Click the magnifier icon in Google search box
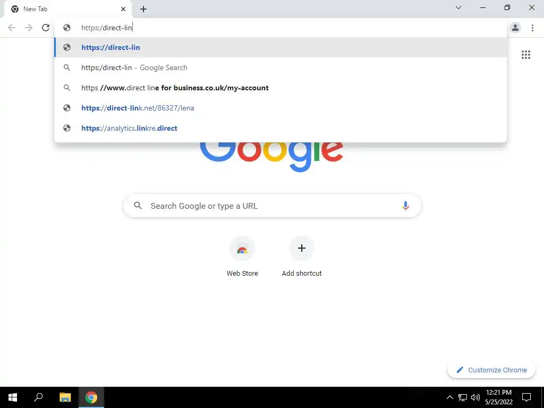This screenshot has width=544, height=408. pyautogui.click(x=138, y=206)
